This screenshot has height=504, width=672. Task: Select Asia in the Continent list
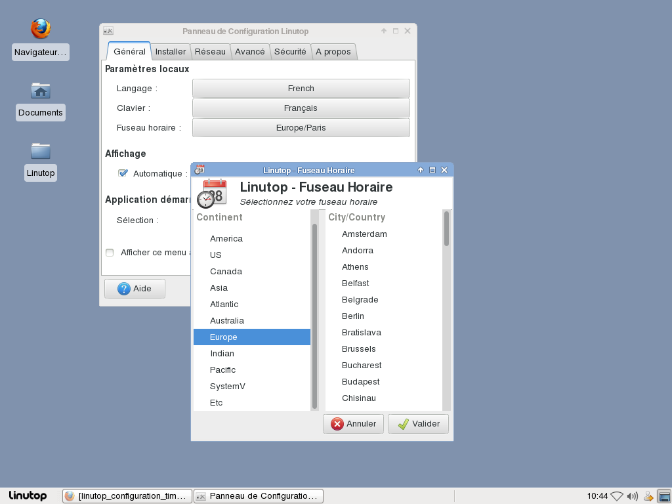click(x=252, y=288)
